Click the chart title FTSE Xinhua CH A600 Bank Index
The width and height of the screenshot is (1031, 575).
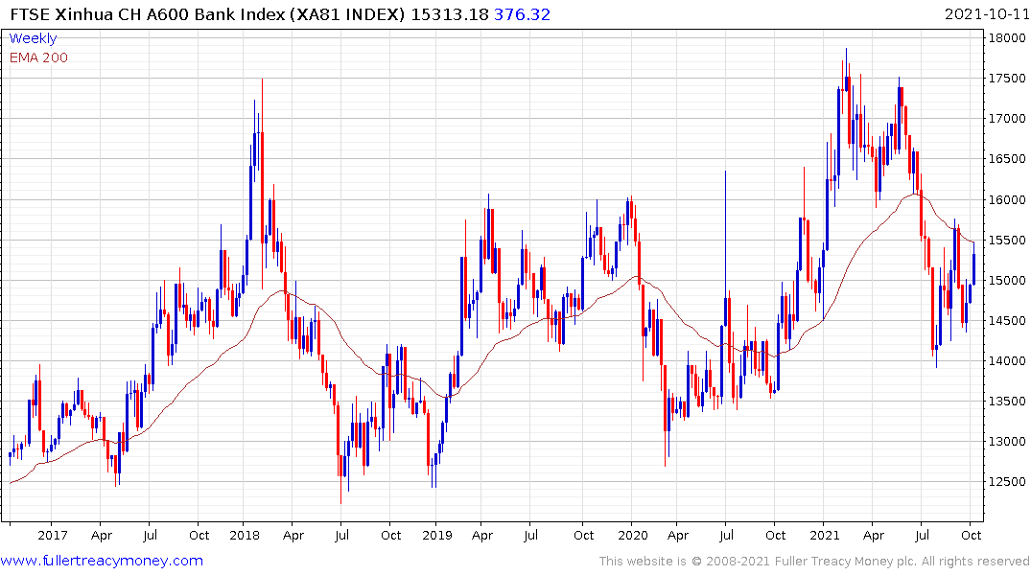[x=149, y=13]
